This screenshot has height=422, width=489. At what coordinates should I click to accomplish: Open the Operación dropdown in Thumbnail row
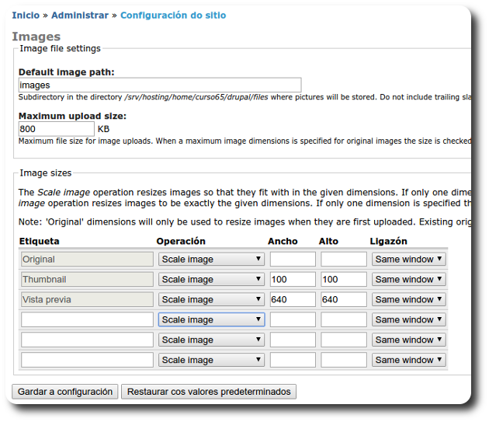211,279
